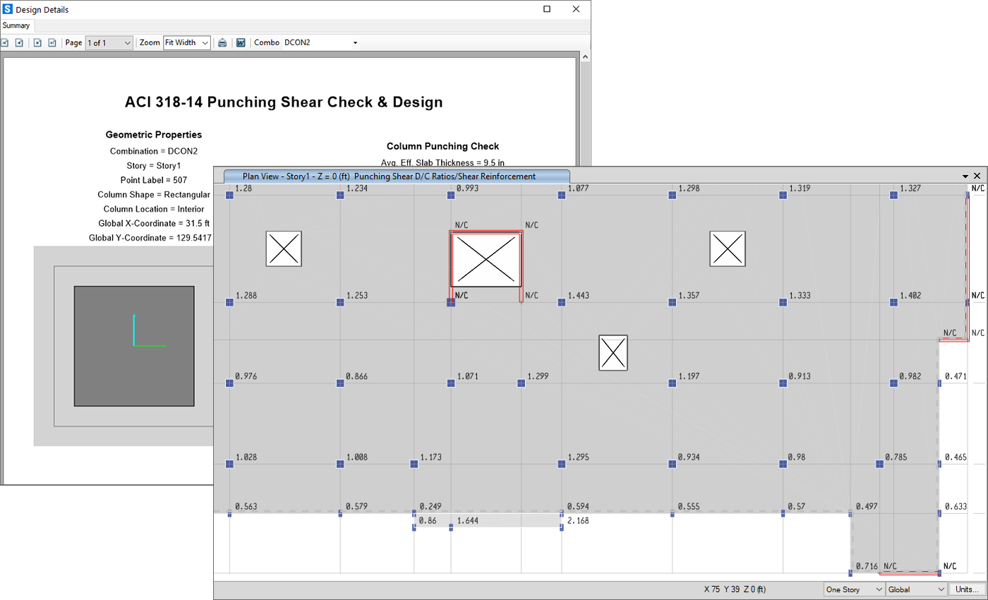Open the Zoom Fit Width dropdown
988x600 pixels.
[x=186, y=43]
